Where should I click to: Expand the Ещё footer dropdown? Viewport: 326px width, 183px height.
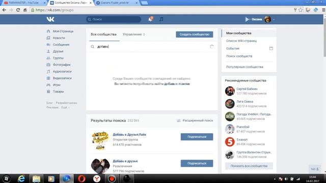[x=65, y=107]
